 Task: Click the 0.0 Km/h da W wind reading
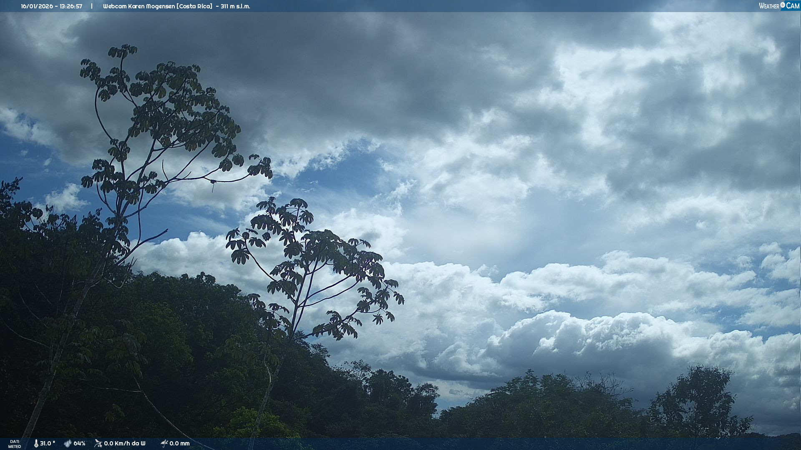pos(124,443)
